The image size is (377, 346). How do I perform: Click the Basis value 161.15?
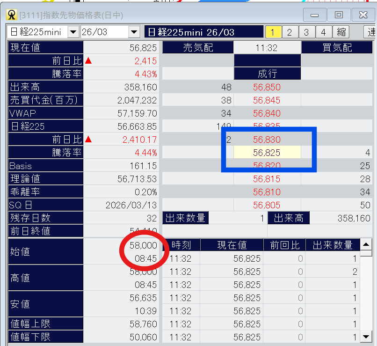(143, 166)
